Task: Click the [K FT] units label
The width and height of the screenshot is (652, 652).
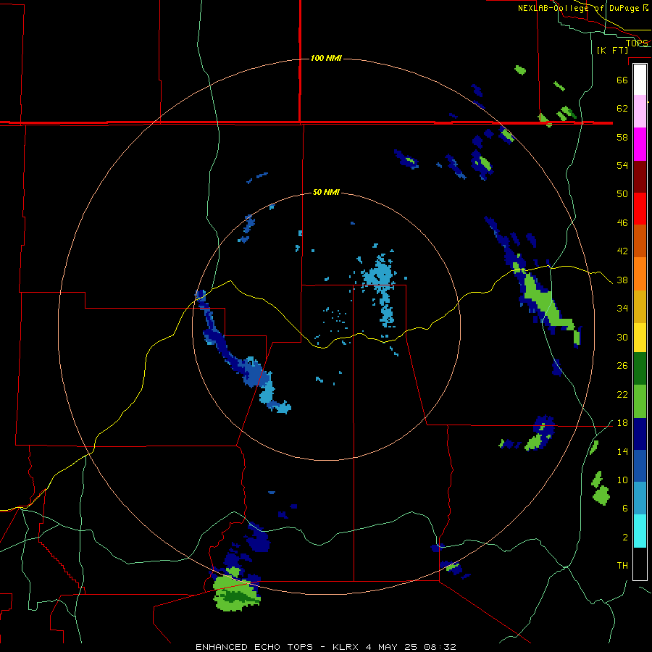Action: pyautogui.click(x=612, y=50)
